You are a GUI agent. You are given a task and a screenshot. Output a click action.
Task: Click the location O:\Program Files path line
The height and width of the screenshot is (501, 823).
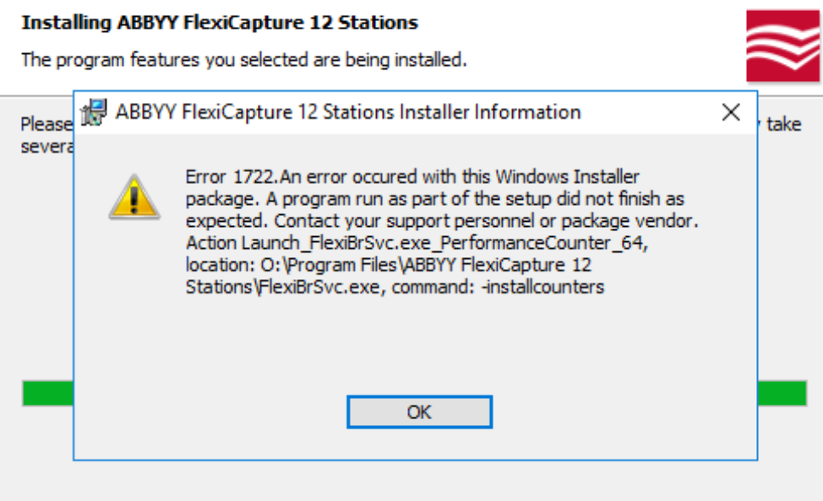click(389, 265)
